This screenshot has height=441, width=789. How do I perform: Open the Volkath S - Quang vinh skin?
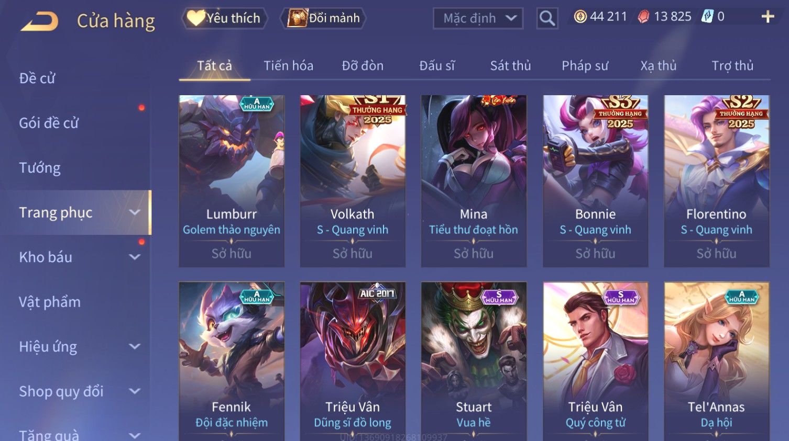pos(353,181)
